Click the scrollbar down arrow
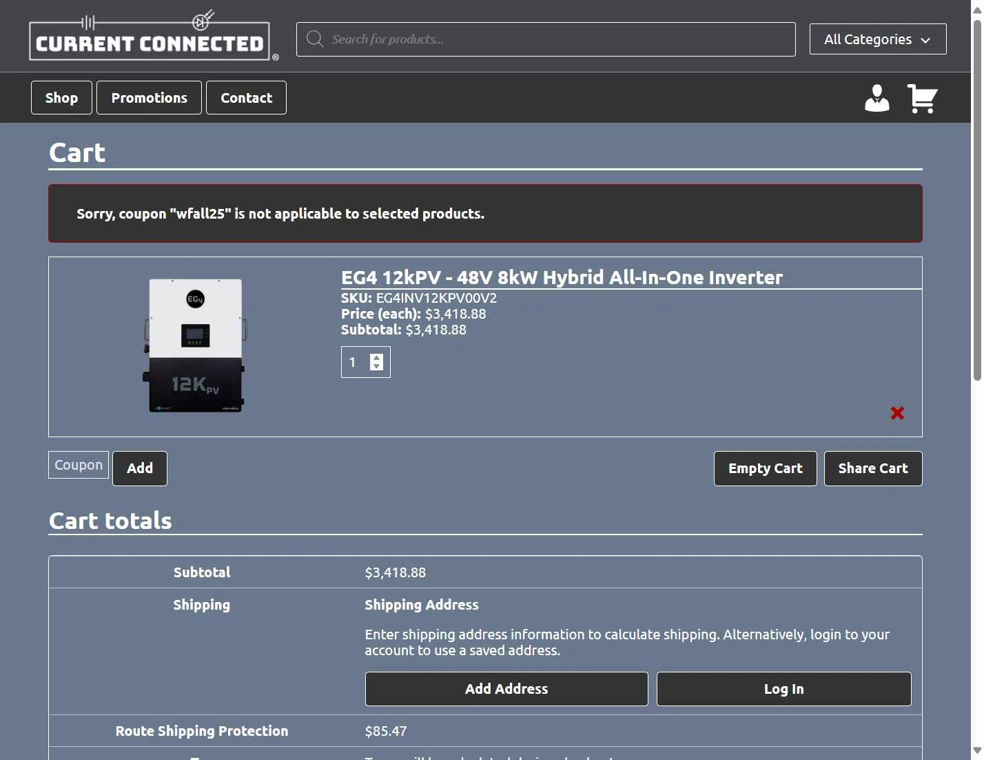Screen dimensions: 984x760 (977, 750)
